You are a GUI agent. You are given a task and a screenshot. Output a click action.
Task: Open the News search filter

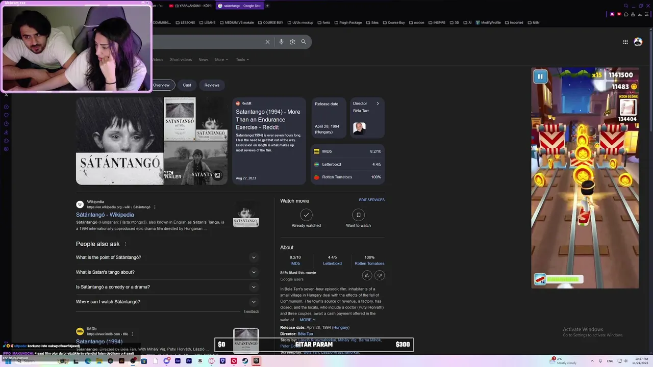(204, 60)
